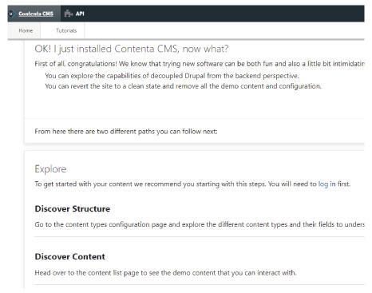Click the API puzzle-piece icon

coord(69,14)
